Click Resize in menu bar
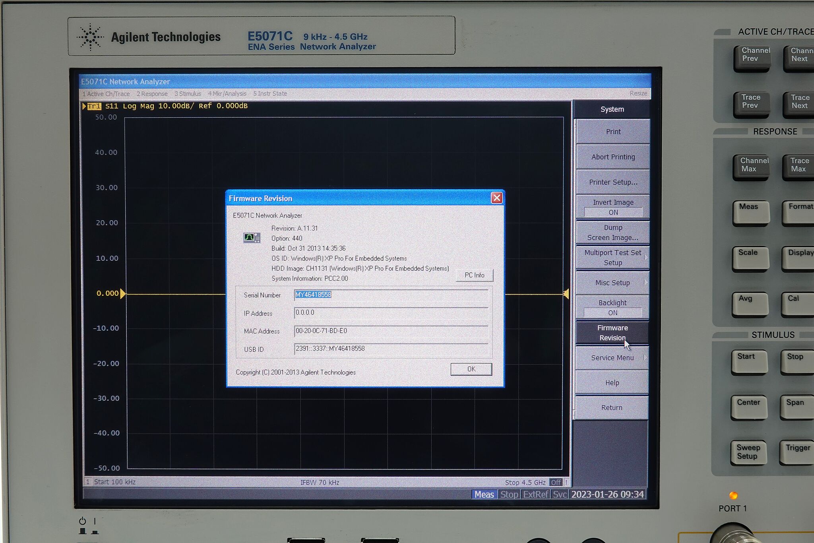 click(638, 93)
